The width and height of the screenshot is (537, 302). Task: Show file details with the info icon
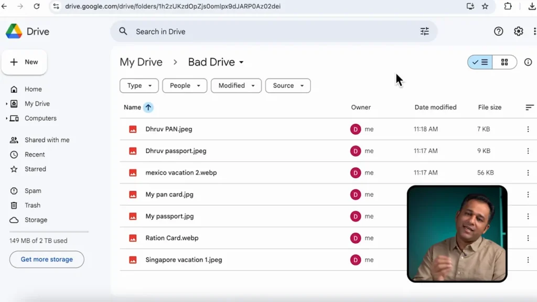click(528, 62)
